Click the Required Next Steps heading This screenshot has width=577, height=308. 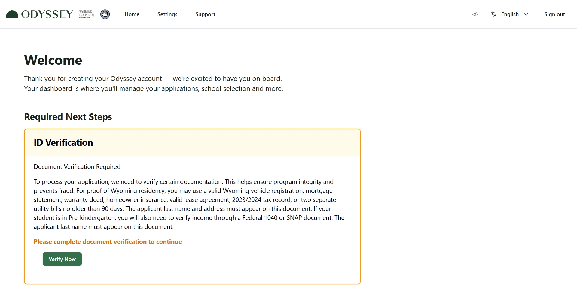[x=68, y=117]
